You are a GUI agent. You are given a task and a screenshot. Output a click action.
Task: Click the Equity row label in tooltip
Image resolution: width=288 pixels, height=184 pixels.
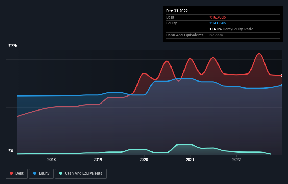pos(172,23)
